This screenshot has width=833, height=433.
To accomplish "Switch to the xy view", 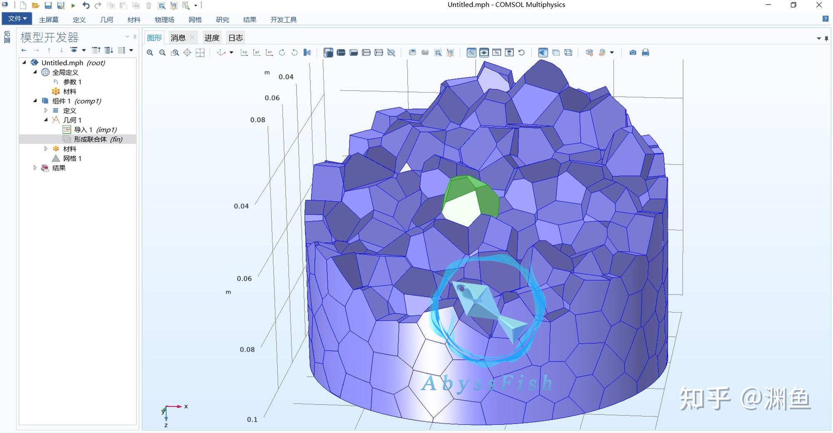I will click(244, 53).
